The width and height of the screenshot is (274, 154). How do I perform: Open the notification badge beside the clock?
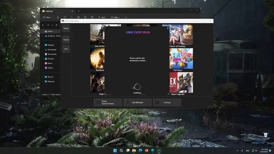(270, 151)
